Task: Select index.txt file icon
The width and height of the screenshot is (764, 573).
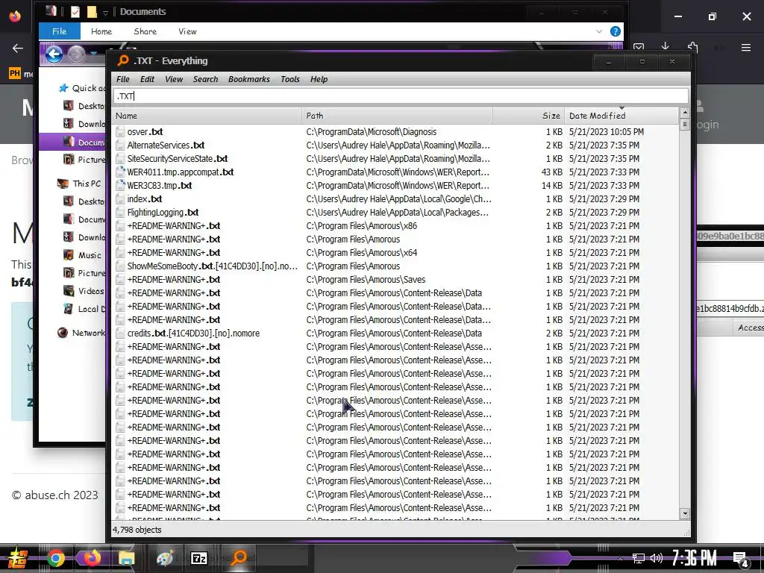Action: pos(120,198)
